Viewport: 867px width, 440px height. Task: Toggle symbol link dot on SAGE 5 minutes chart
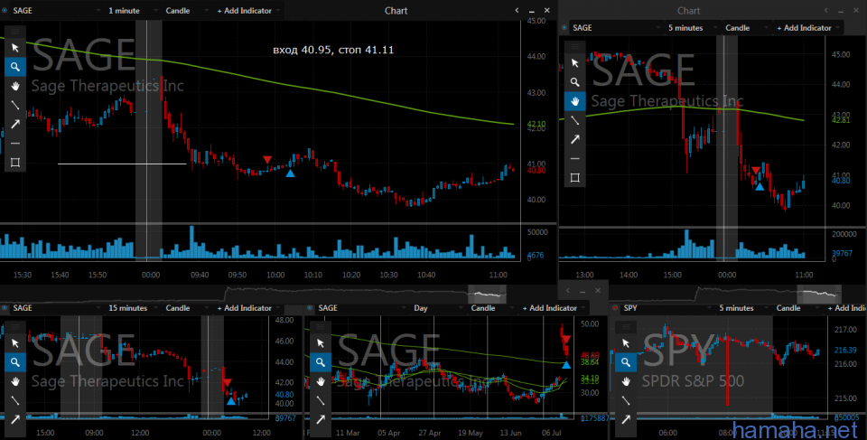[564, 28]
